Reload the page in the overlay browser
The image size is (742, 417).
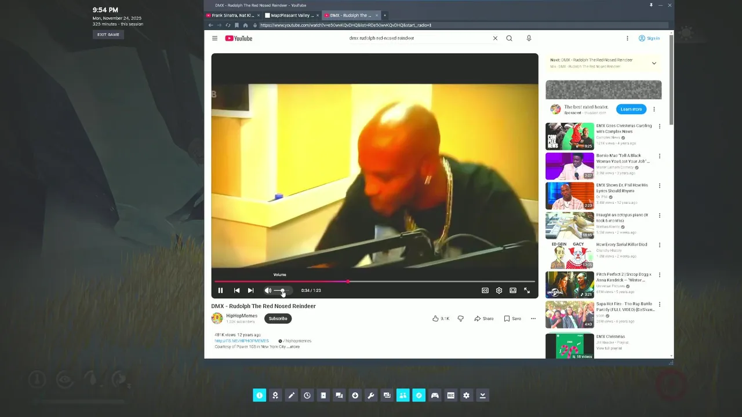coord(228,25)
